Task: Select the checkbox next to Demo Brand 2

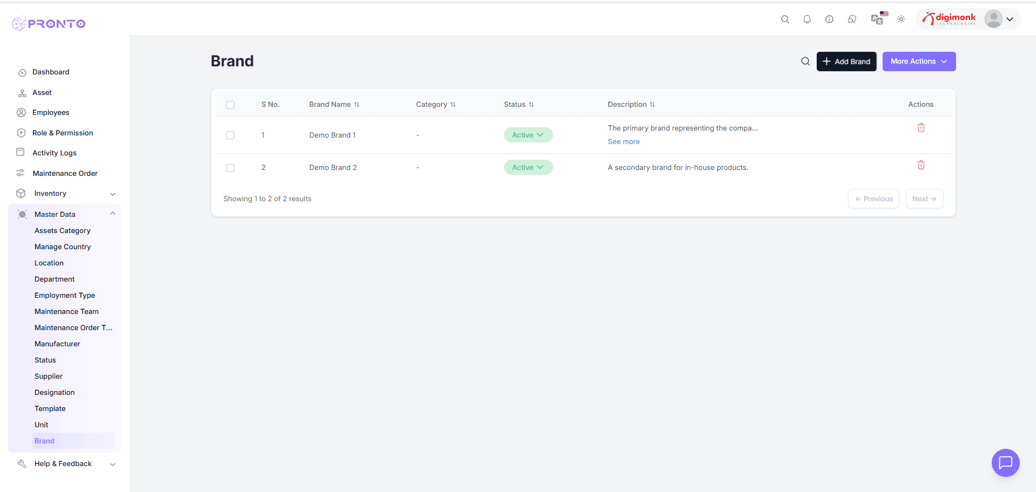Action: pos(230,168)
